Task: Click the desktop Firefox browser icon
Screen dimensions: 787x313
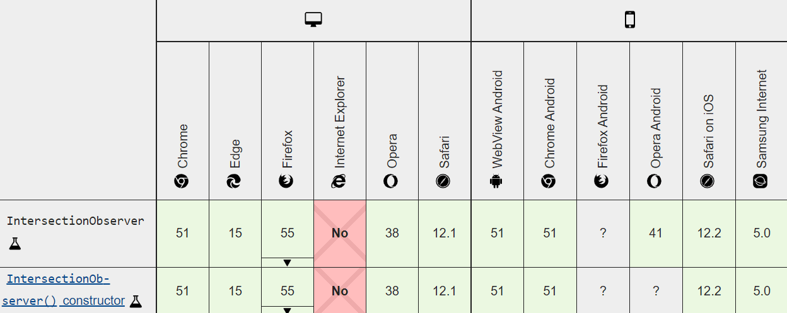Action: click(287, 181)
